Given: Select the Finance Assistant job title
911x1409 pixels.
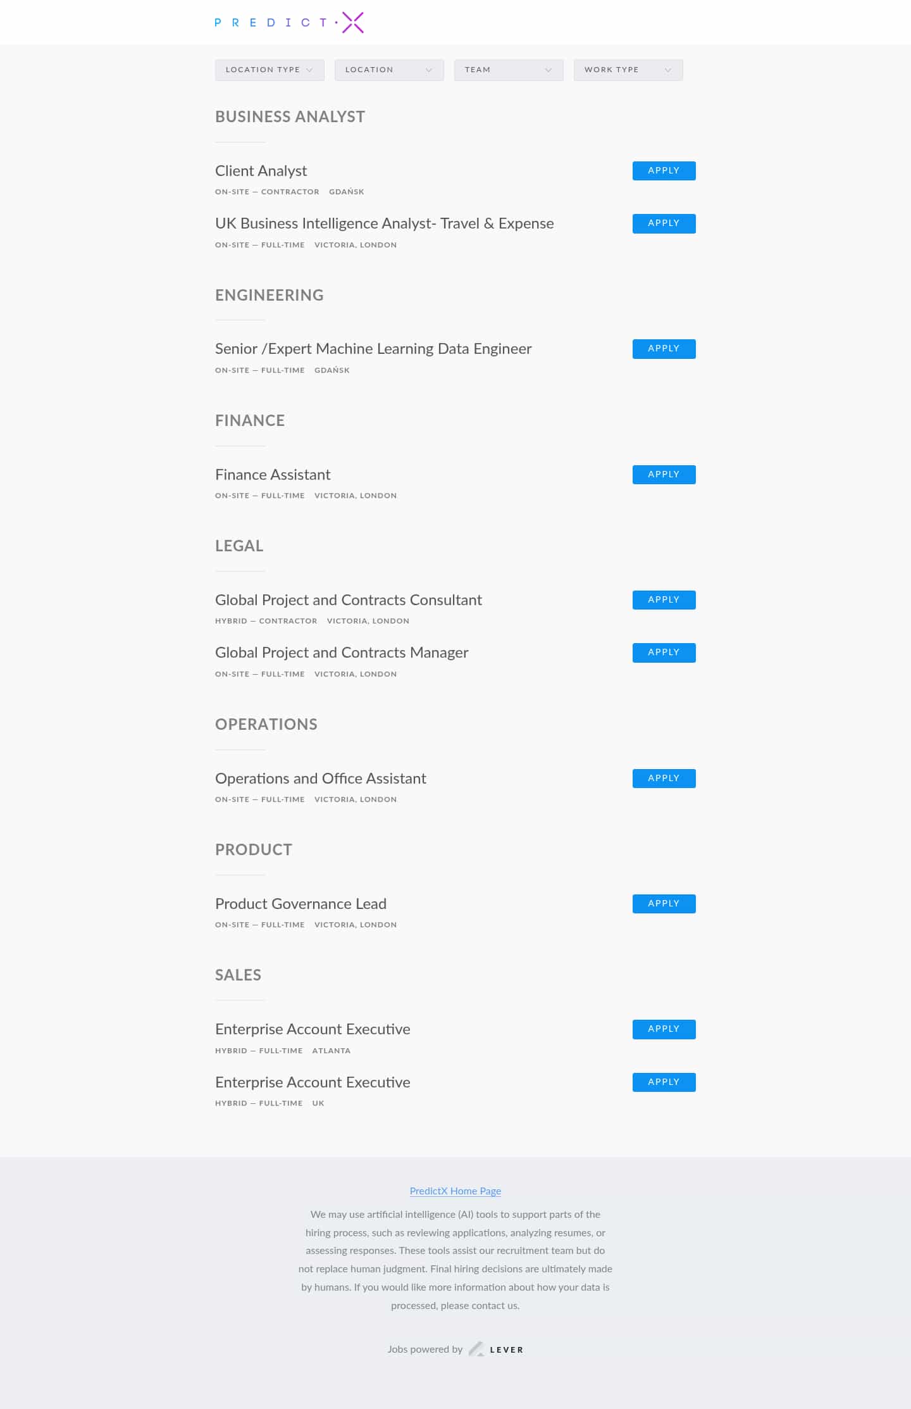Looking at the screenshot, I should pos(272,474).
